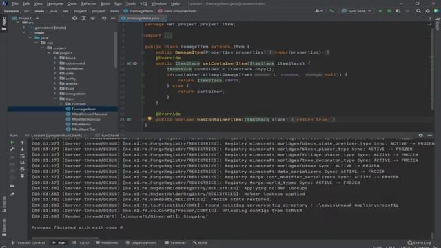Toggle the Project tool window side tab
This screenshot has height=248, width=441.
(3, 23)
